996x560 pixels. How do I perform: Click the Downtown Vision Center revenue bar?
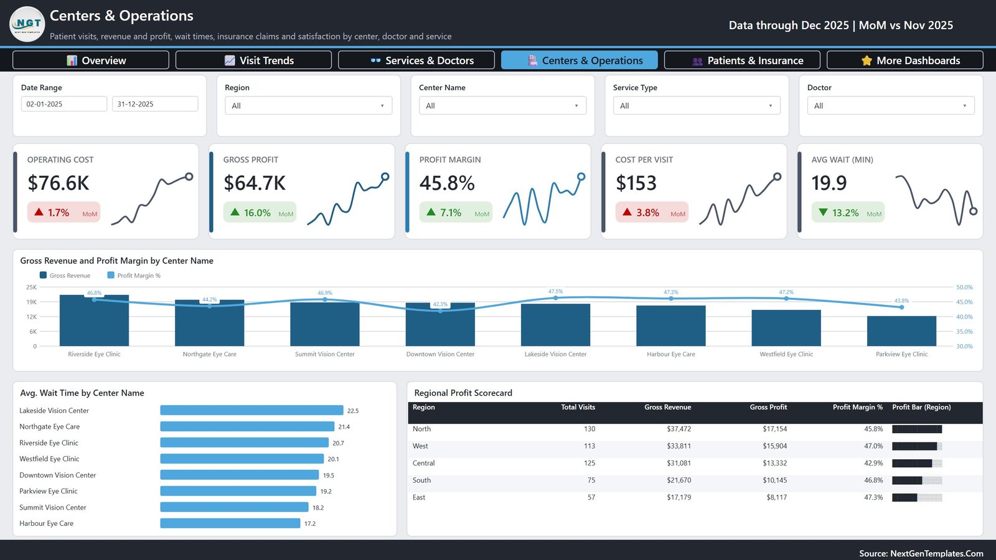tap(440, 324)
